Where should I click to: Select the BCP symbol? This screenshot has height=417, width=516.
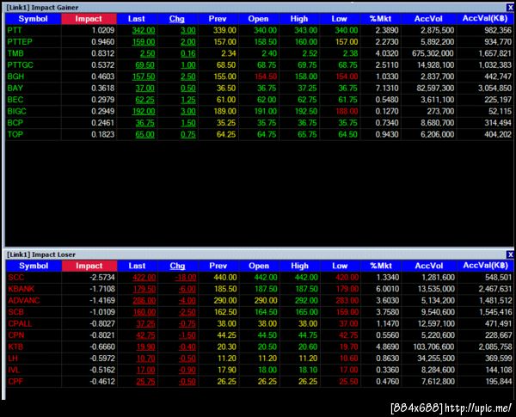pos(15,123)
